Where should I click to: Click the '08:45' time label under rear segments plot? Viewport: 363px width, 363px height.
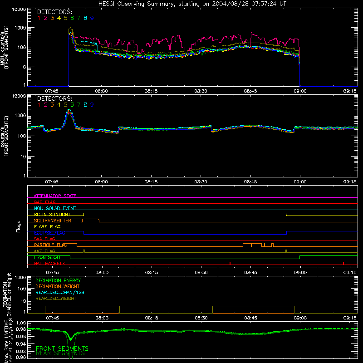pyautogui.click(x=250, y=182)
